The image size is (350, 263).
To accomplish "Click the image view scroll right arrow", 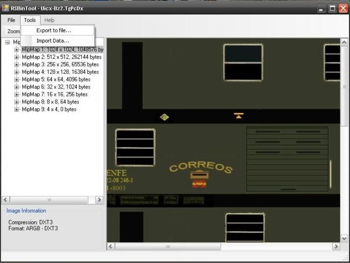I will pyautogui.click(x=336, y=246).
